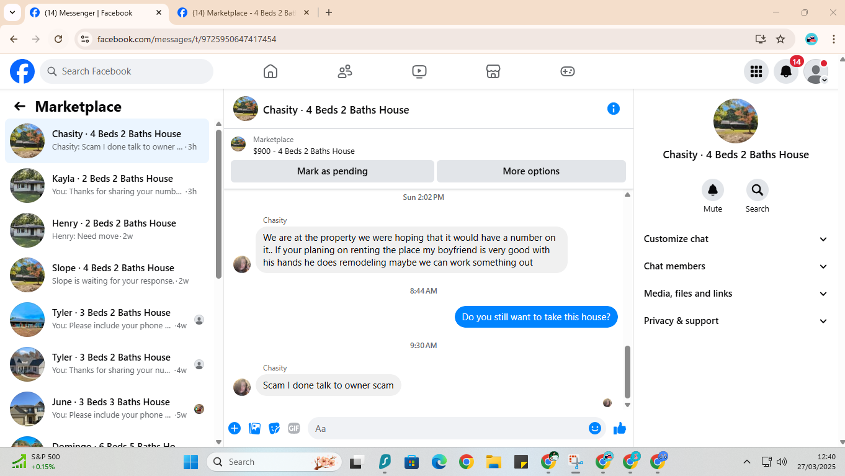The height and width of the screenshot is (476, 845).
Task: Expand Customize chat section
Action: click(x=736, y=239)
